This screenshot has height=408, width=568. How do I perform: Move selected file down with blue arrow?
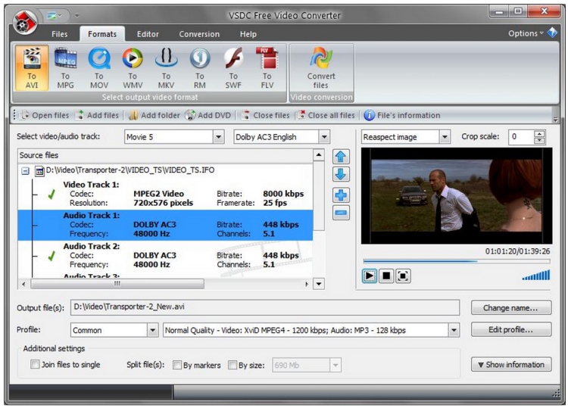click(341, 175)
